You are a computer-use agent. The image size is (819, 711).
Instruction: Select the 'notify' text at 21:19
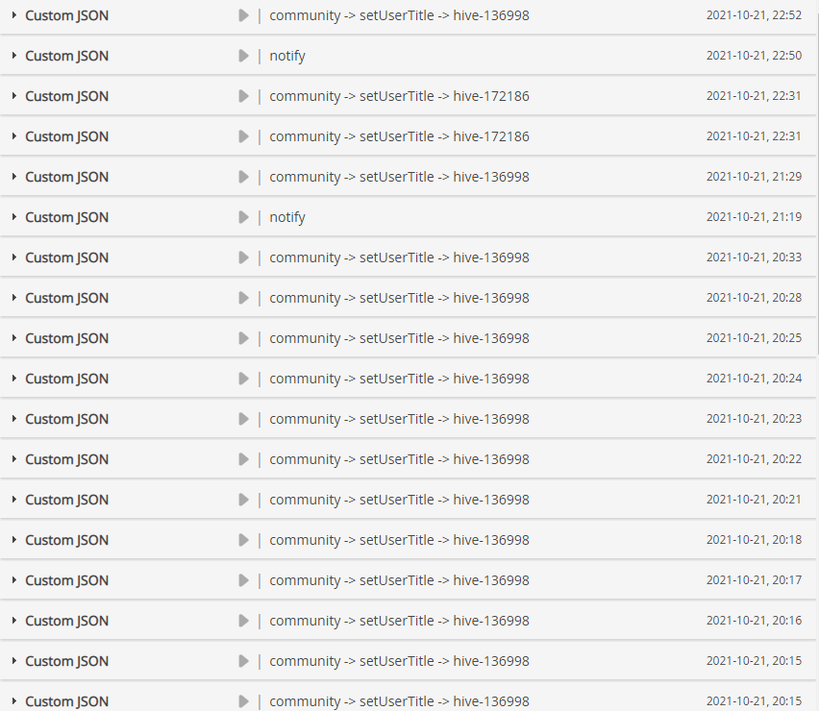click(x=287, y=217)
